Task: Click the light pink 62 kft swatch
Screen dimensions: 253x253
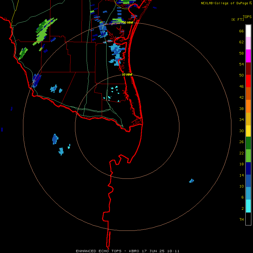Action: (248, 43)
